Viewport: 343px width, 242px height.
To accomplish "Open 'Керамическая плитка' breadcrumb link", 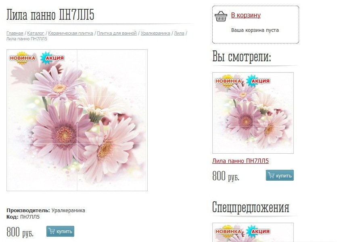I will [x=71, y=33].
